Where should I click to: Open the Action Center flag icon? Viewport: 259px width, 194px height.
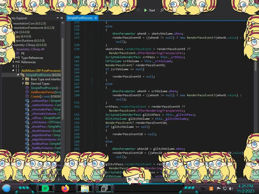pyautogui.click(x=218, y=188)
